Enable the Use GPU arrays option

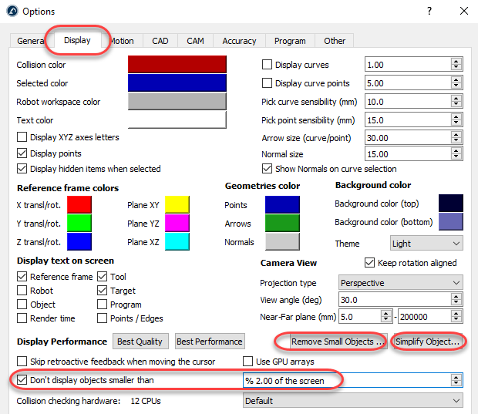[248, 362]
